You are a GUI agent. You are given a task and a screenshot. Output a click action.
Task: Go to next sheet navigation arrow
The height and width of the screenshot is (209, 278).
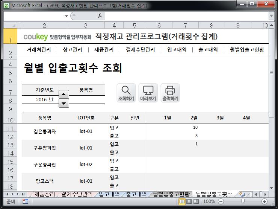click(x=18, y=194)
